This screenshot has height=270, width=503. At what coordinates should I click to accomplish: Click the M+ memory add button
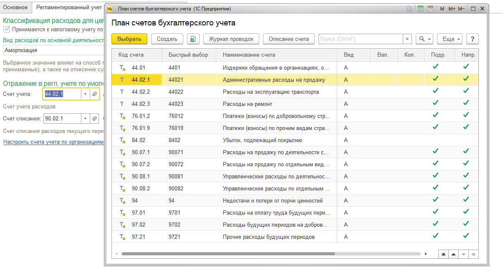point(452,8)
